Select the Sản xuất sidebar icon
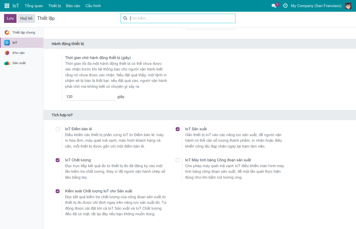Image resolution: width=356 pixels, height=229 pixels. click(7, 63)
